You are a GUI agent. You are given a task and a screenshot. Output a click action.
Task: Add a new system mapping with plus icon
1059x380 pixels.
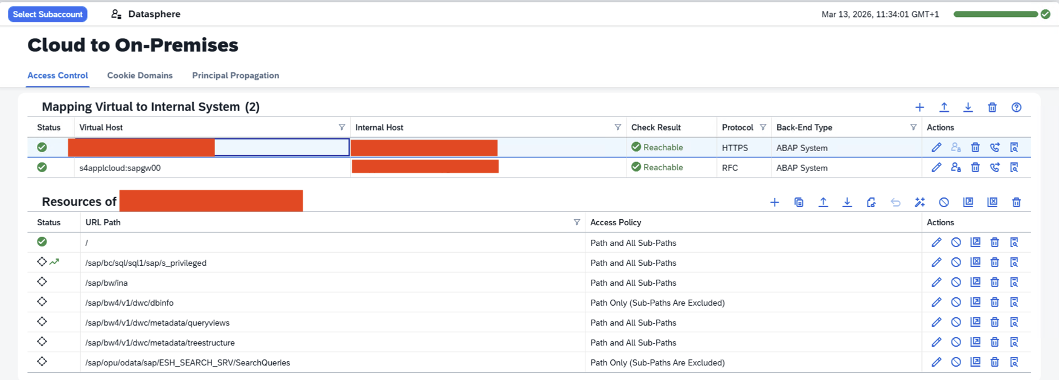pyautogui.click(x=919, y=108)
